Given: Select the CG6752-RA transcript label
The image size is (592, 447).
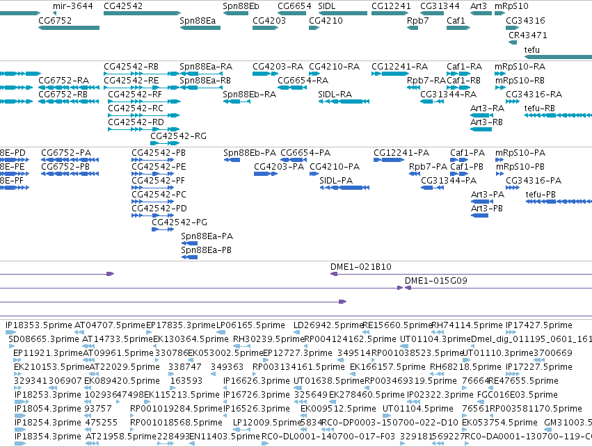Looking at the screenshot, I should [x=64, y=81].
